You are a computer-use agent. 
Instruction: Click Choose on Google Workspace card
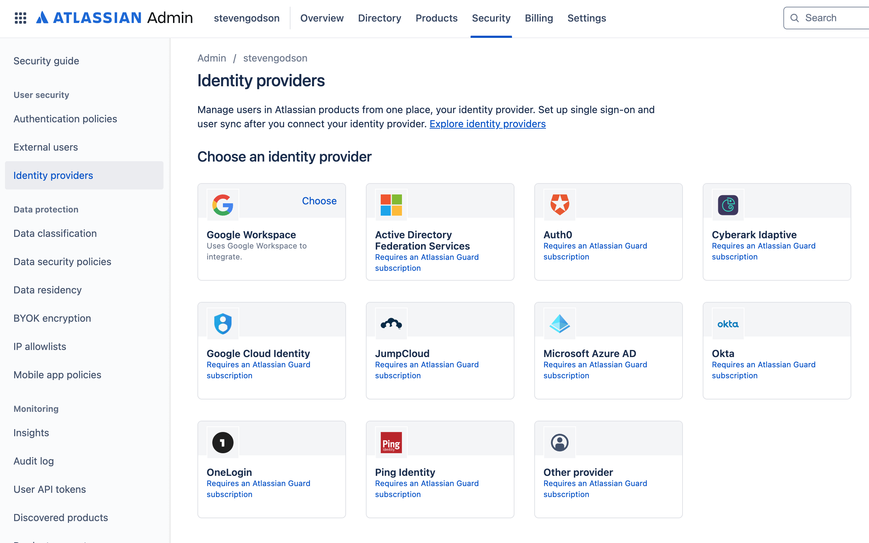tap(319, 201)
